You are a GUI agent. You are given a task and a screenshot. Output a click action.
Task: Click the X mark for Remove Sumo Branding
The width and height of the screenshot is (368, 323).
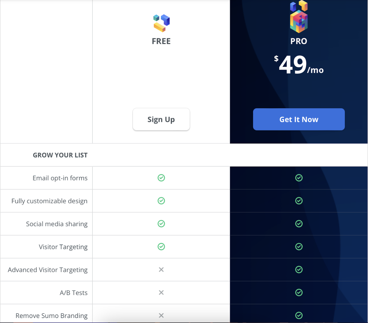click(x=161, y=316)
